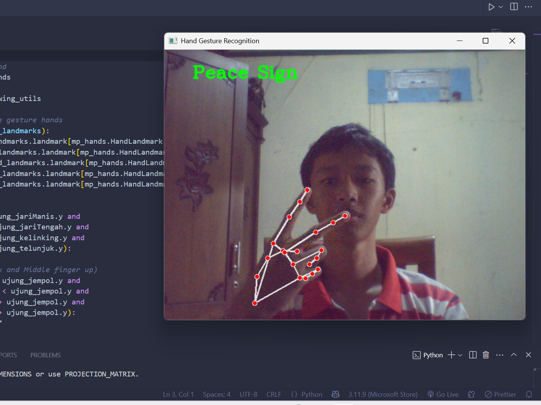Click the 'gesture hands' comment line
This screenshot has height=405, width=541.
click(x=31, y=120)
